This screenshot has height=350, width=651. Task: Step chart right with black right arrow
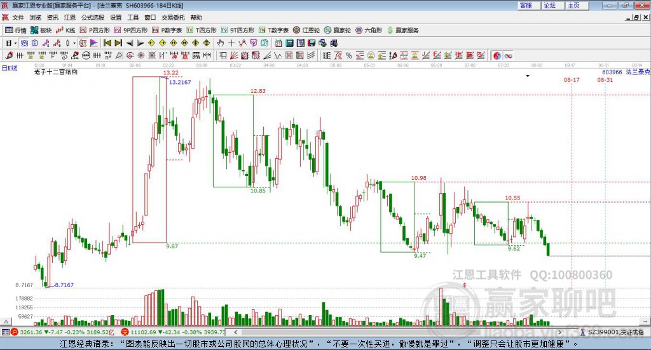pos(140,43)
